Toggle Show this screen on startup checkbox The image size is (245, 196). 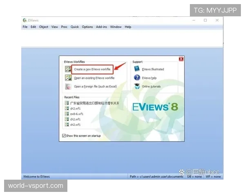tap(64, 136)
